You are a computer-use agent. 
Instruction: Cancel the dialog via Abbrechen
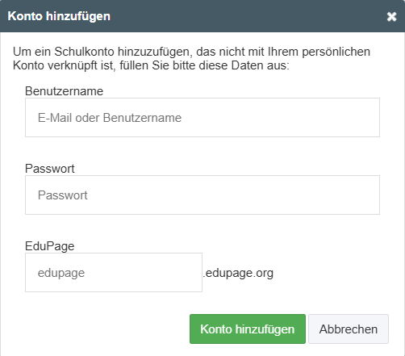coord(349,329)
